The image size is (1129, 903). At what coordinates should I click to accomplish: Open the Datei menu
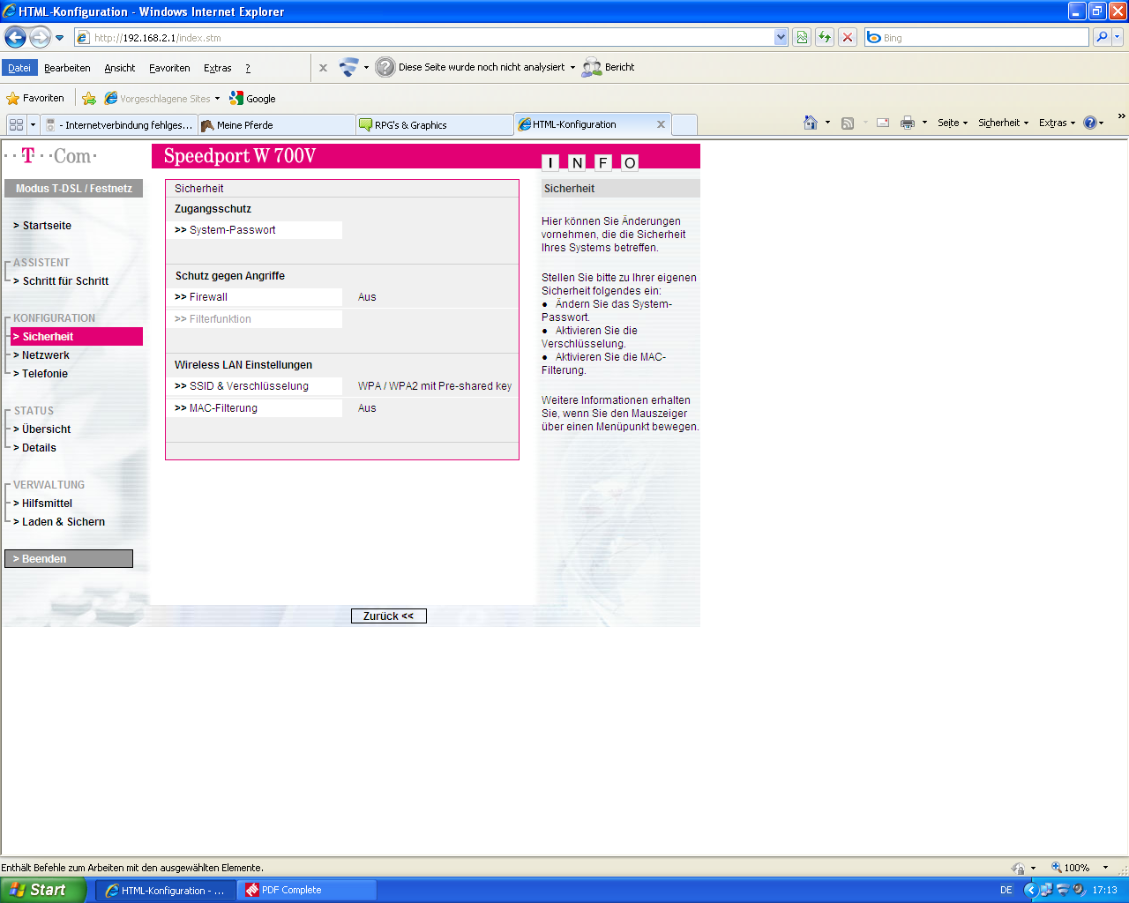click(x=19, y=68)
